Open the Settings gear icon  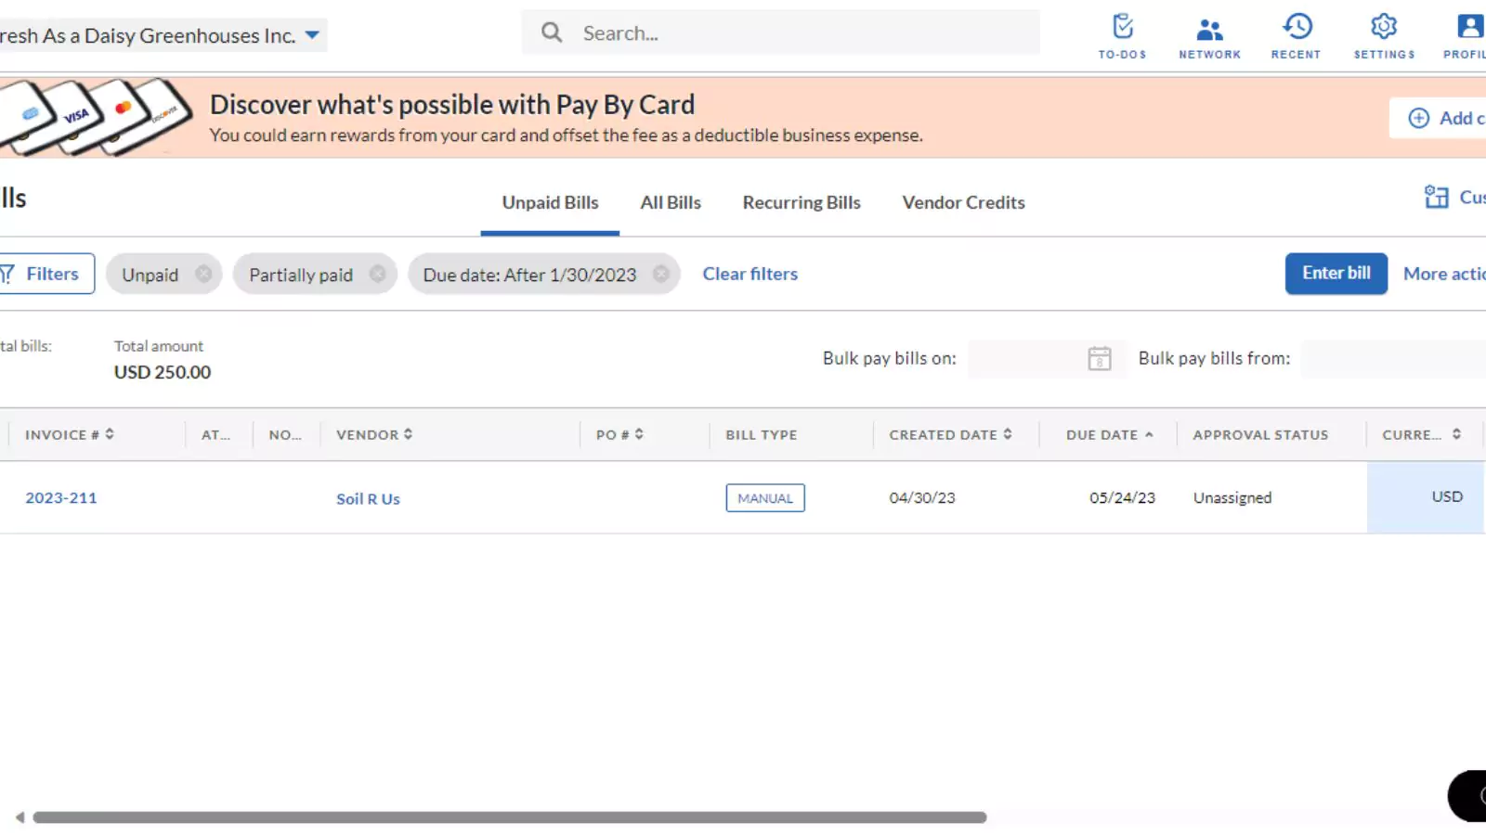point(1384,36)
